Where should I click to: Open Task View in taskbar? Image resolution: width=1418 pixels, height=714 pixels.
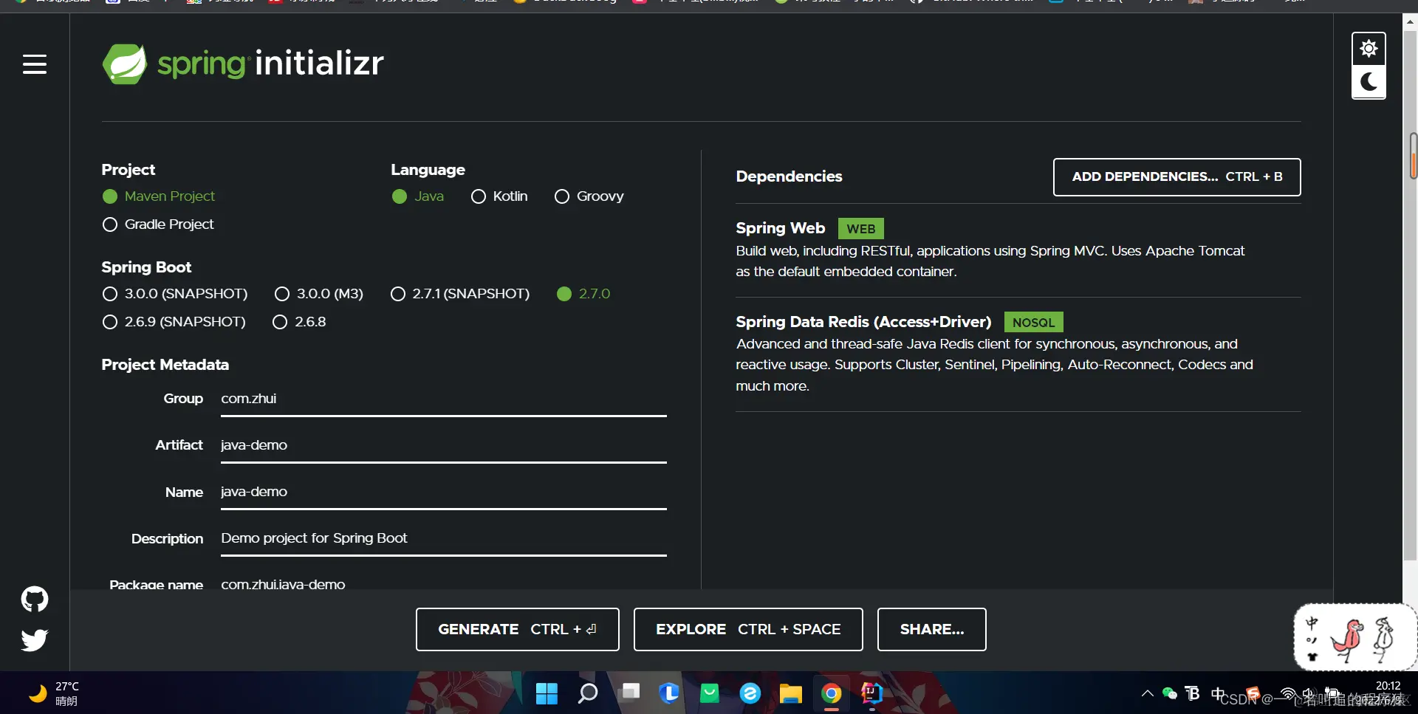coord(630,693)
